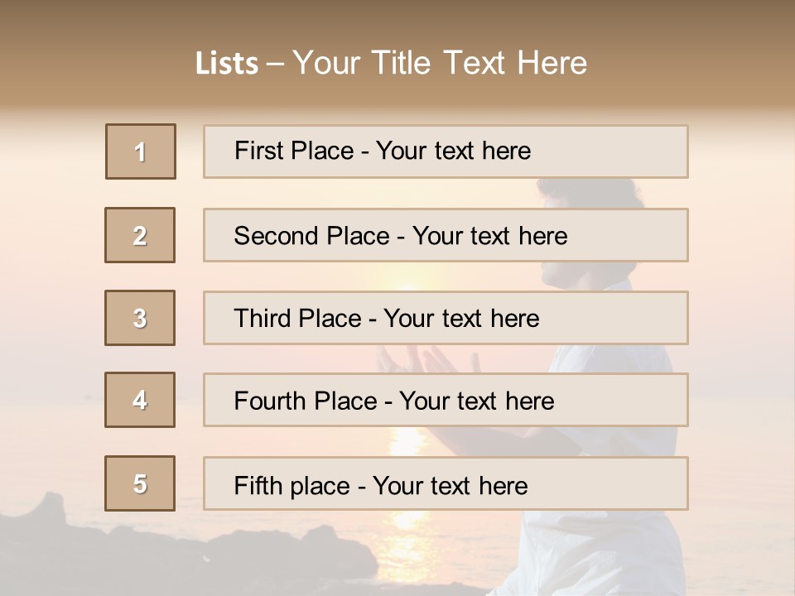Click the Fourth Place text box
Image resolution: width=795 pixels, height=596 pixels.
click(x=446, y=401)
